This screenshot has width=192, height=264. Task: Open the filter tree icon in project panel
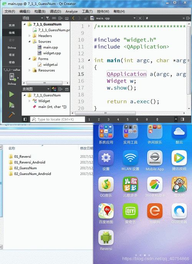pos(48,18)
